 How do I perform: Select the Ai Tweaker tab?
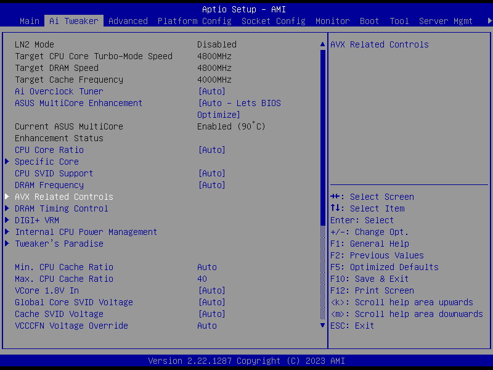(74, 21)
